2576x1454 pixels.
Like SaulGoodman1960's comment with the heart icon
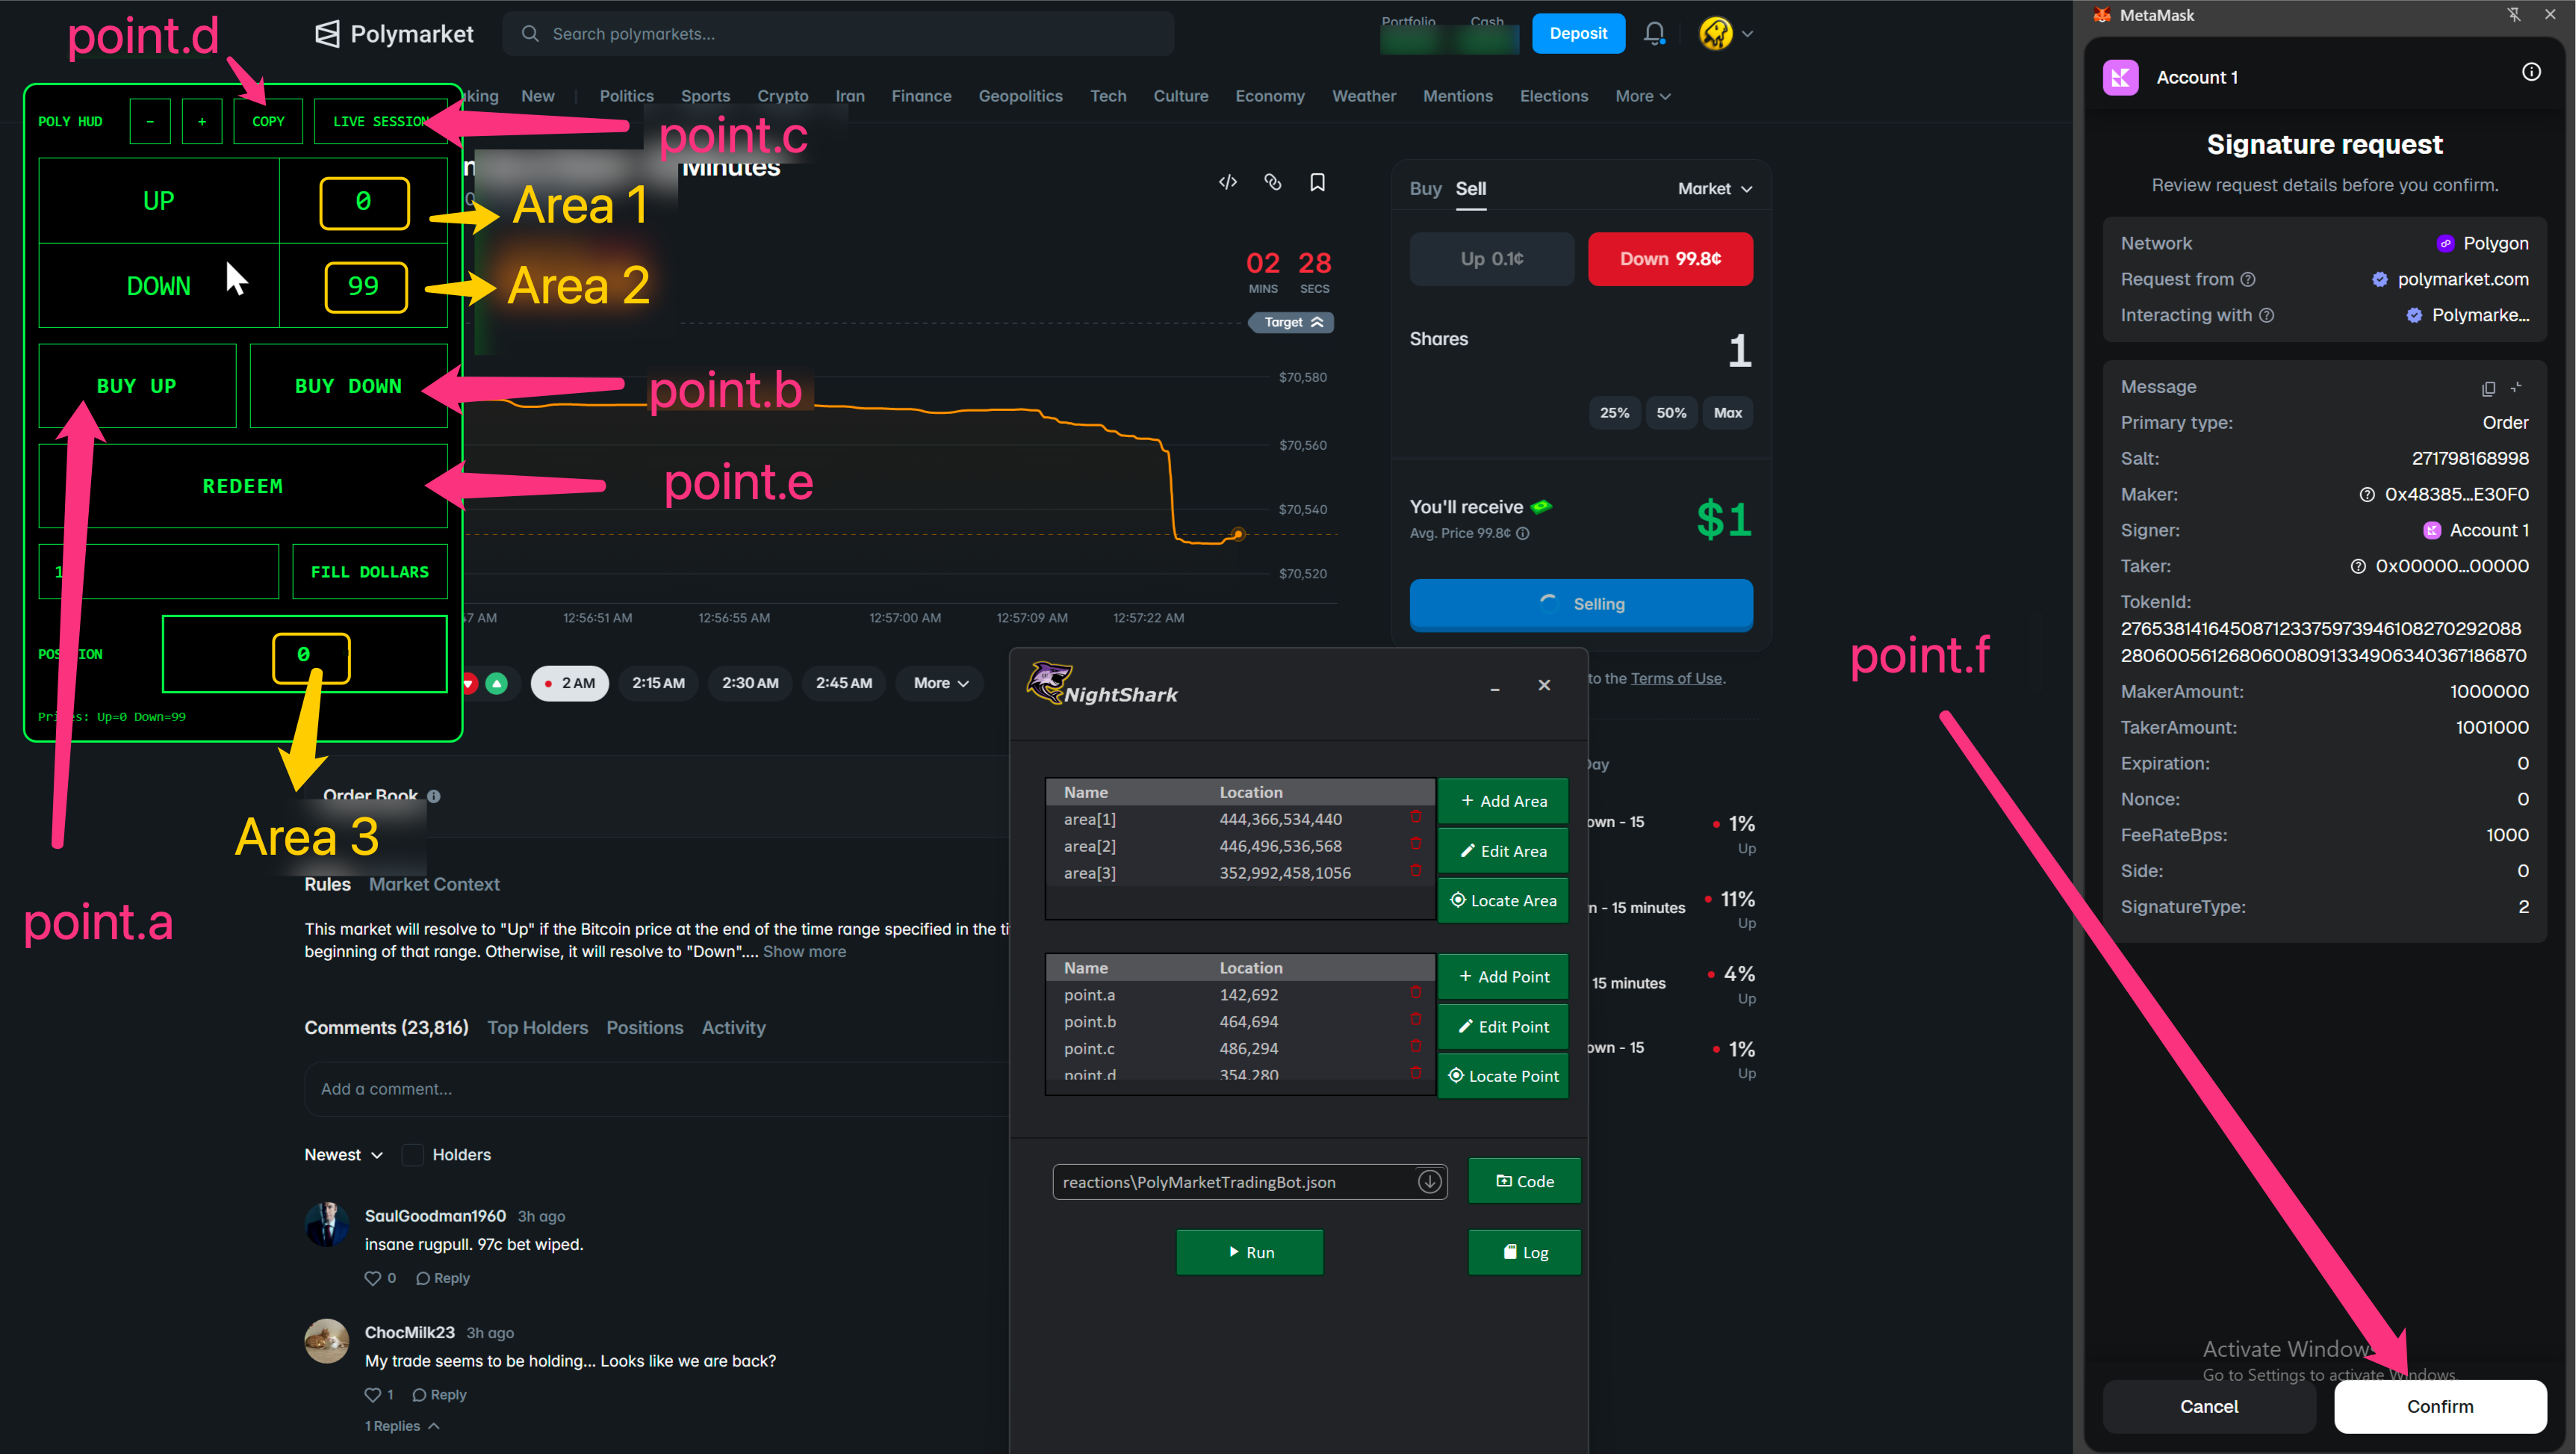(372, 1278)
